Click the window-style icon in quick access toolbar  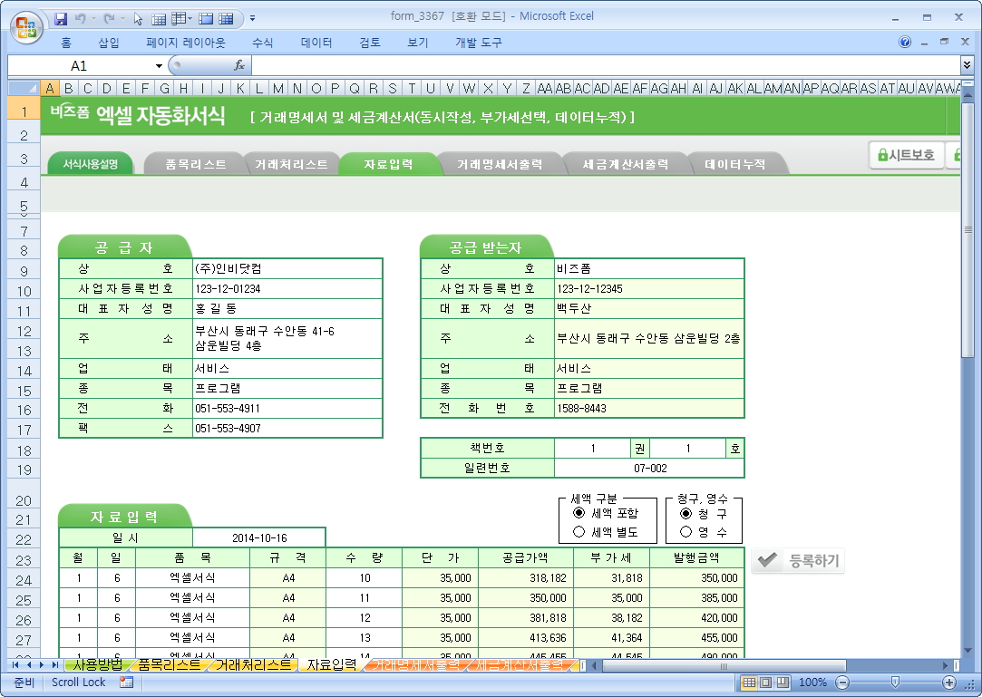(x=206, y=19)
